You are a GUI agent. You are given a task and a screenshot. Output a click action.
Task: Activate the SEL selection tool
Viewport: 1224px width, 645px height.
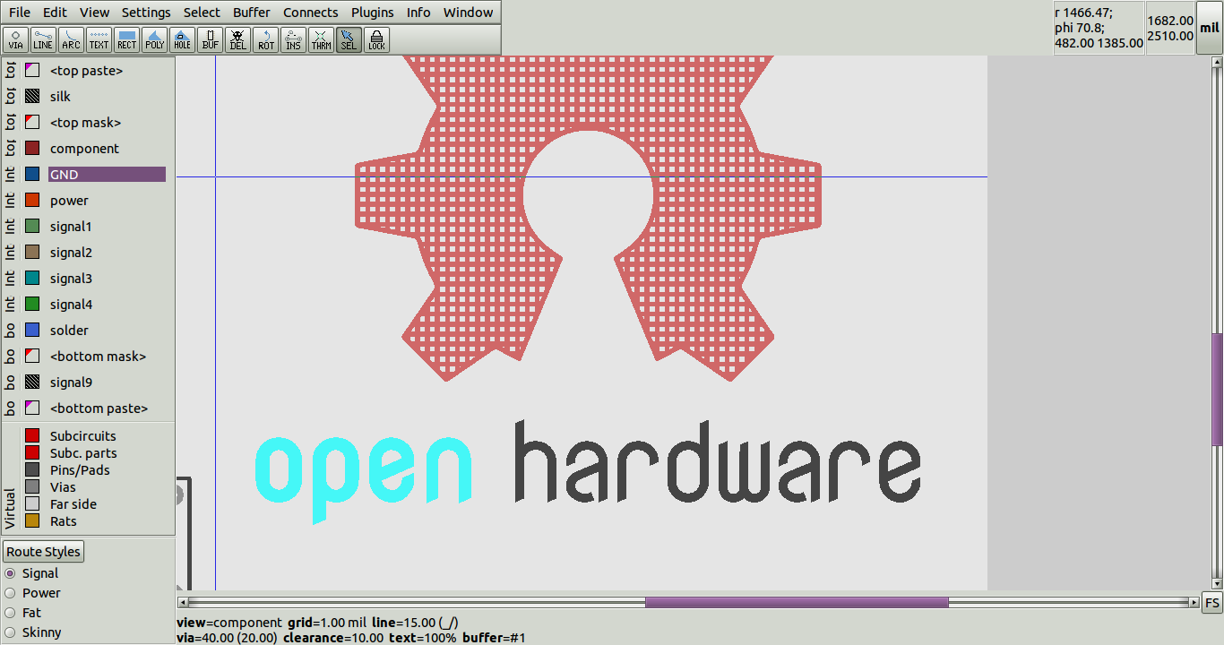click(349, 40)
